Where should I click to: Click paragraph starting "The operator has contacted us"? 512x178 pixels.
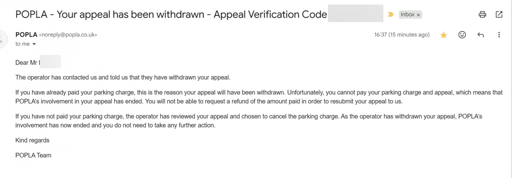point(123,77)
